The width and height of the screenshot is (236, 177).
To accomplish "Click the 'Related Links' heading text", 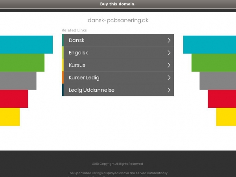I will click(74, 30).
